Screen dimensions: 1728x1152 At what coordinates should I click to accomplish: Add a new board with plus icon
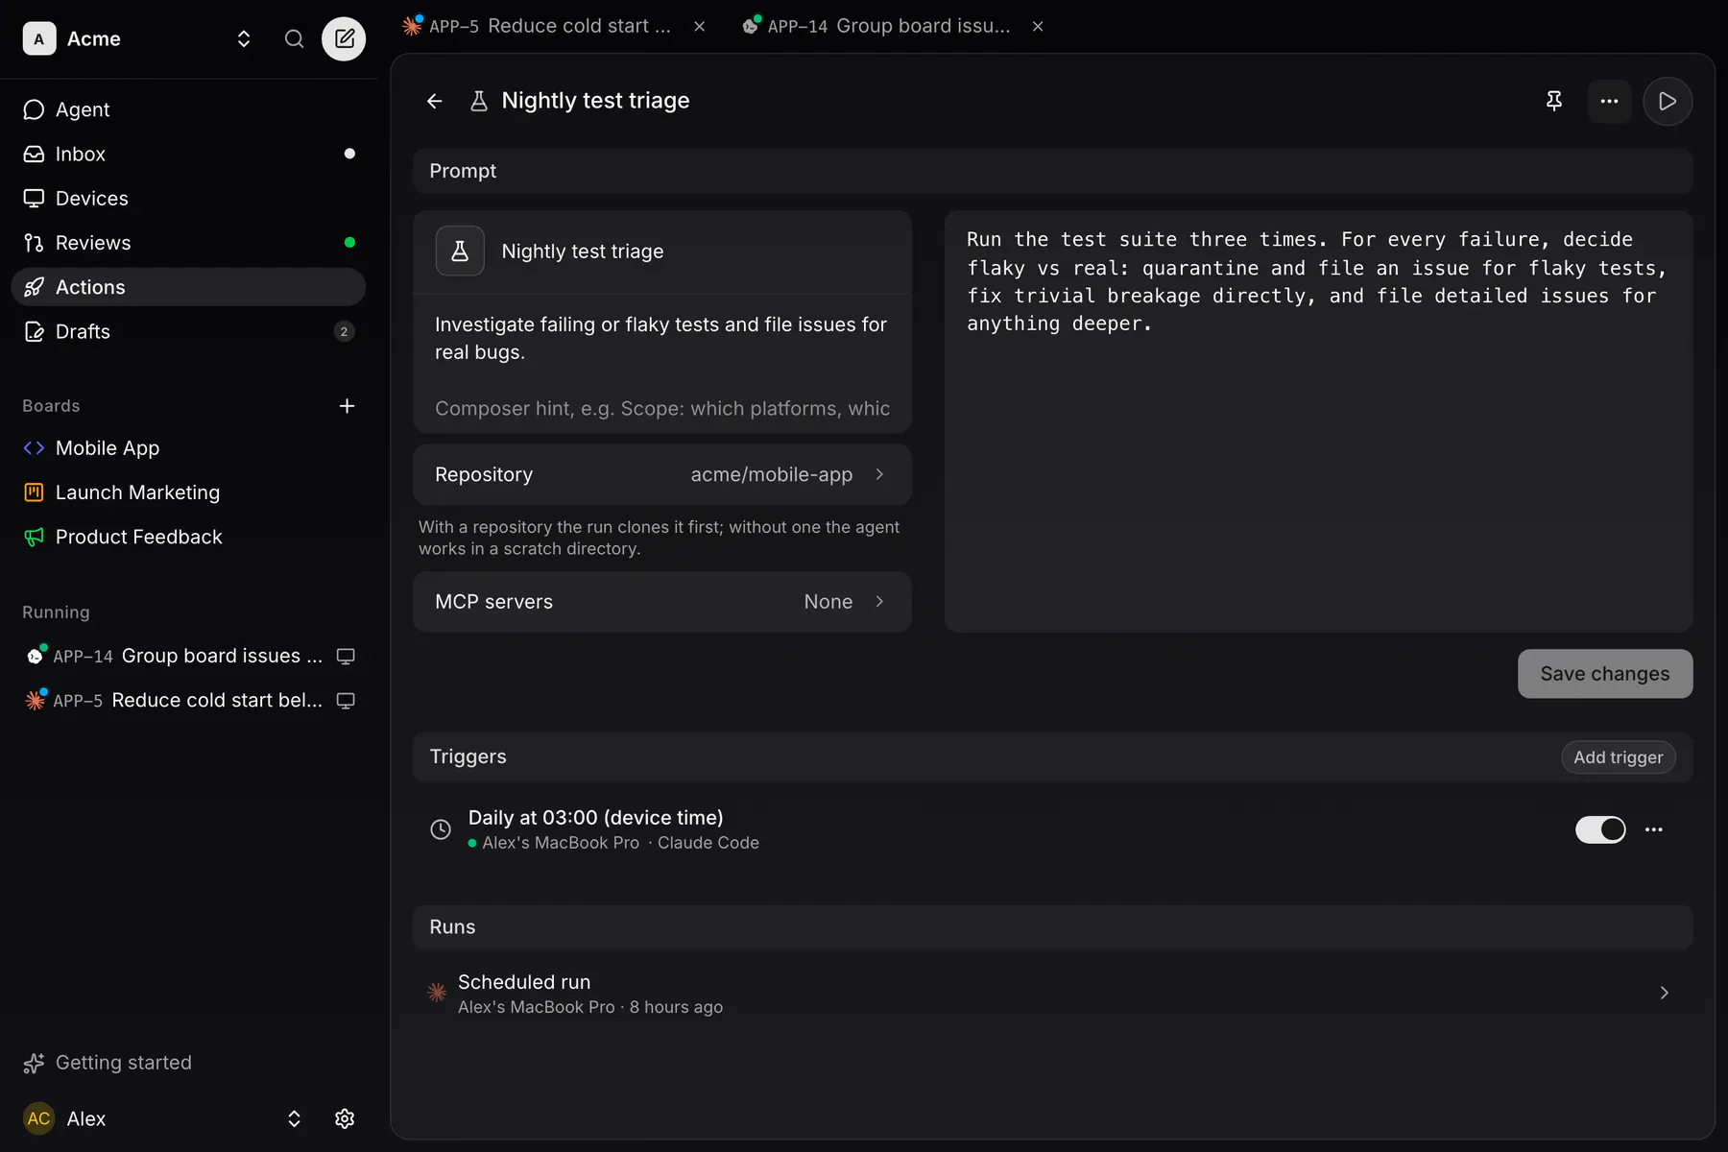(348, 406)
